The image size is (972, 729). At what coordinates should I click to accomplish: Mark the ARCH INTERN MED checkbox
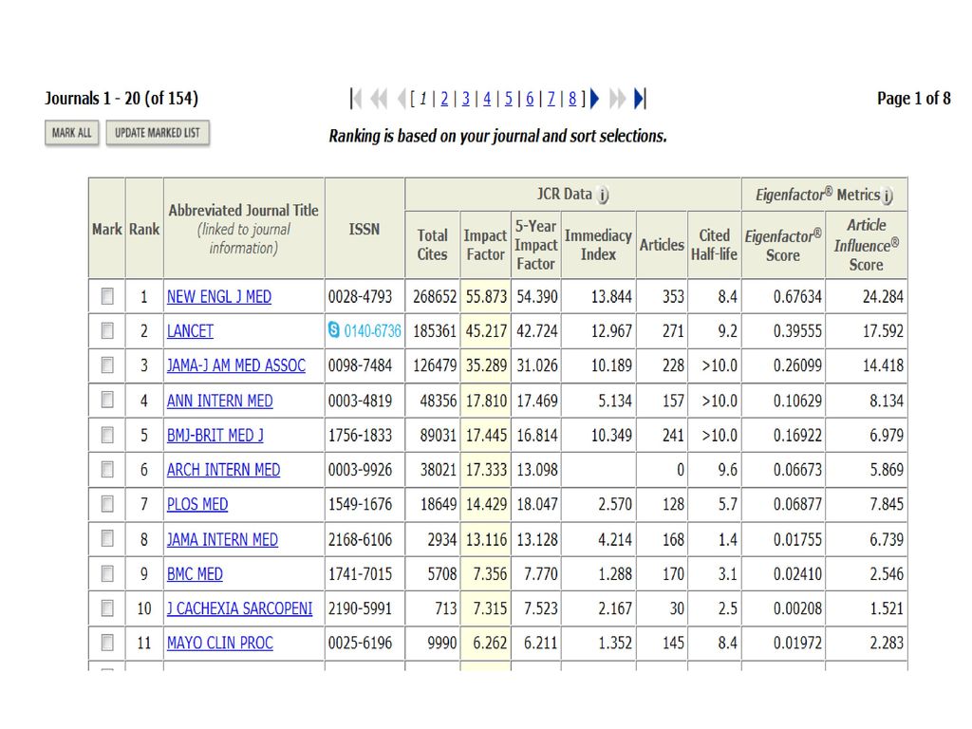(107, 469)
